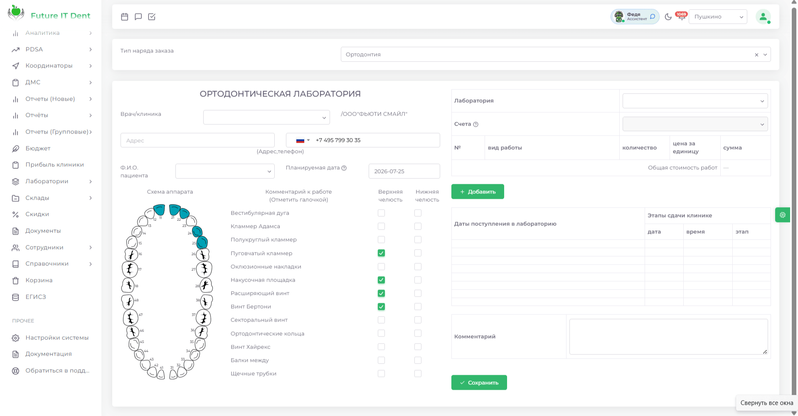Select tooth 25 on the dental scheme
This screenshot has height=416, width=798.
202,242
